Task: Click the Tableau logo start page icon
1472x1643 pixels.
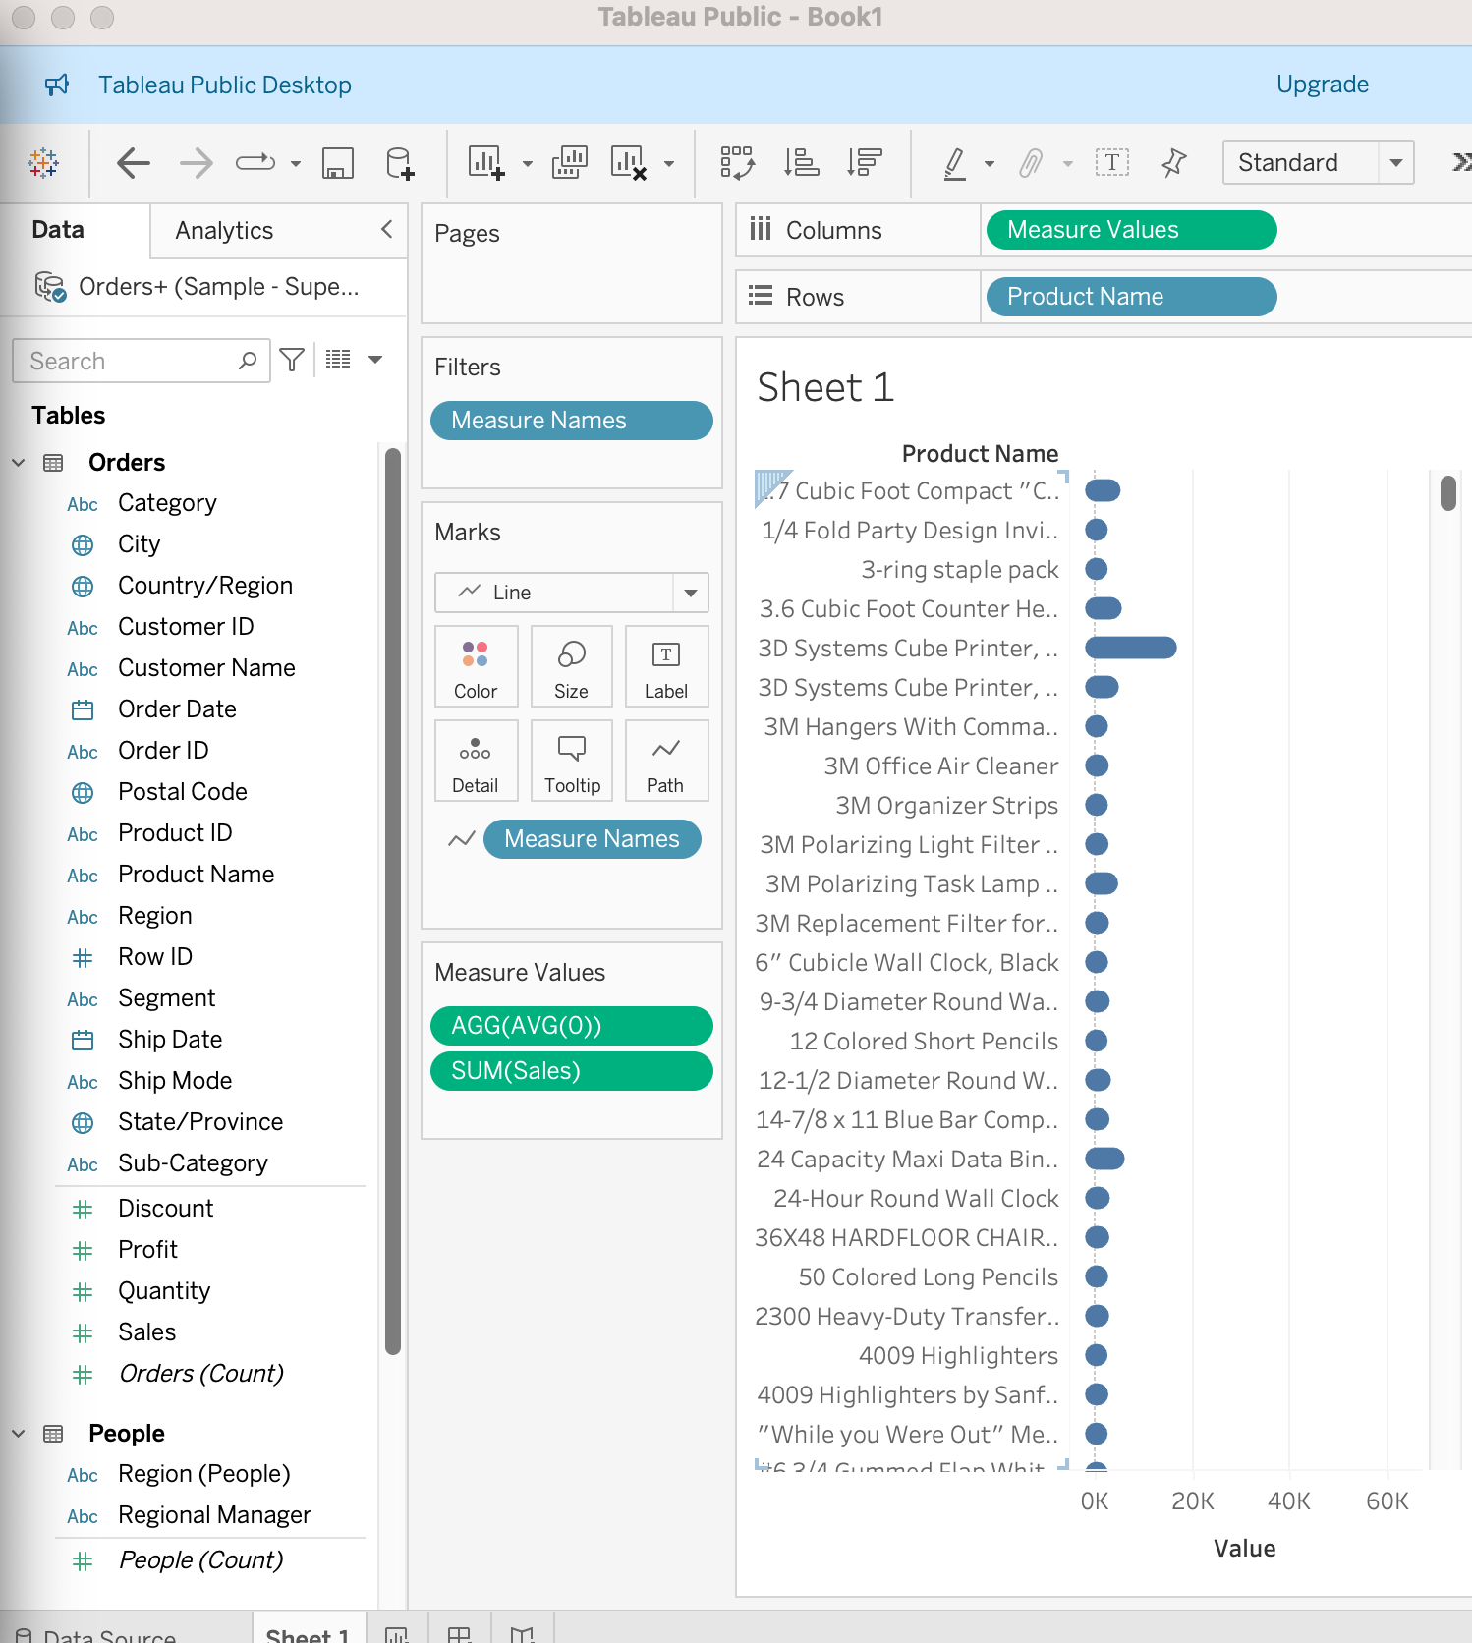Action: pyautogui.click(x=43, y=162)
